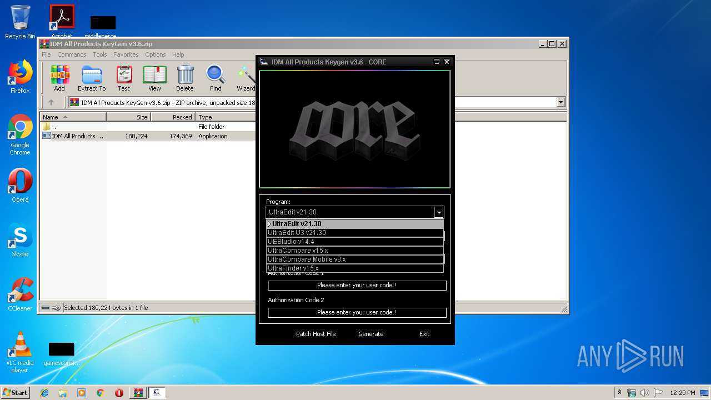Screen dimensions: 711x400
Task: Minimize the keygen window
Action: (x=437, y=62)
